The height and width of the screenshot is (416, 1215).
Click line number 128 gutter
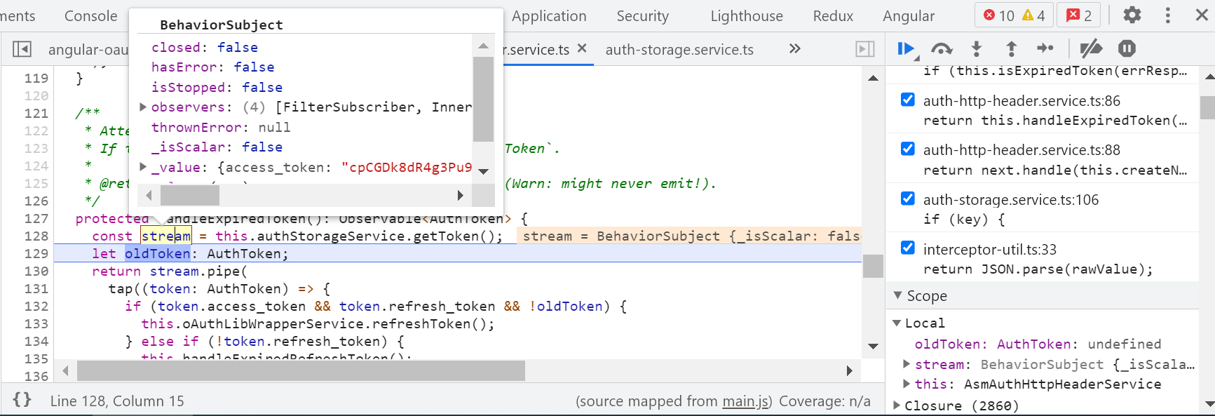36,236
